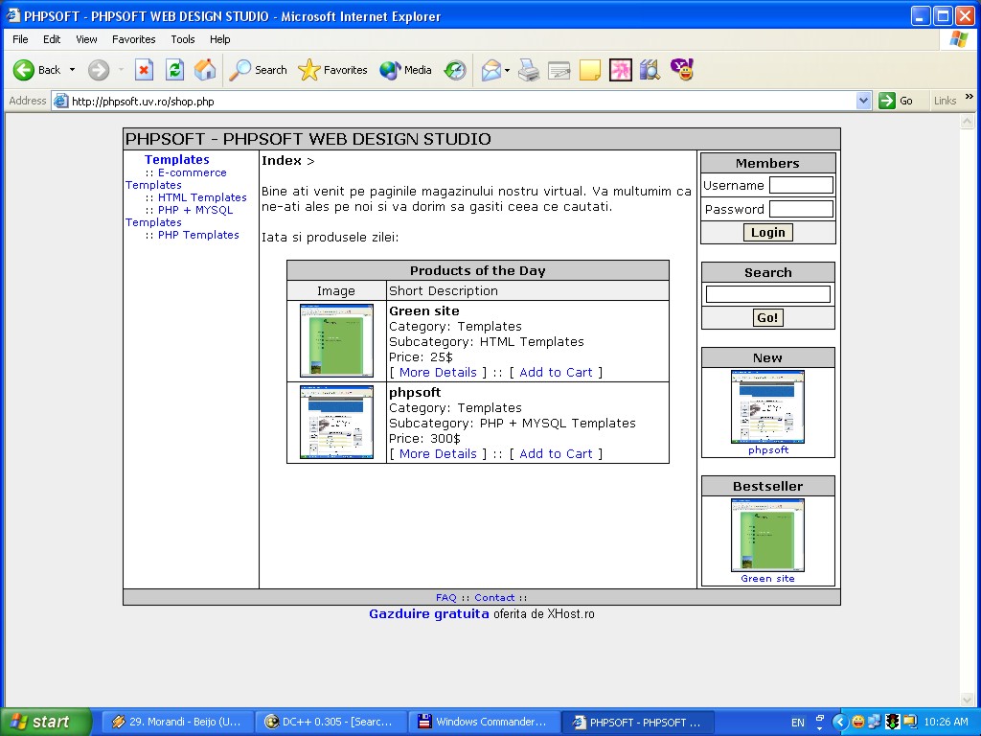Open the Tools menu
The image size is (981, 736).
183,39
